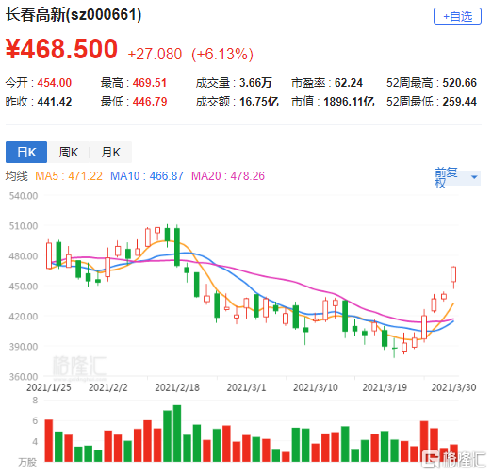The width and height of the screenshot is (492, 475).
Task: Click the 长春高新(sz000661) stock title
Action: click(74, 15)
